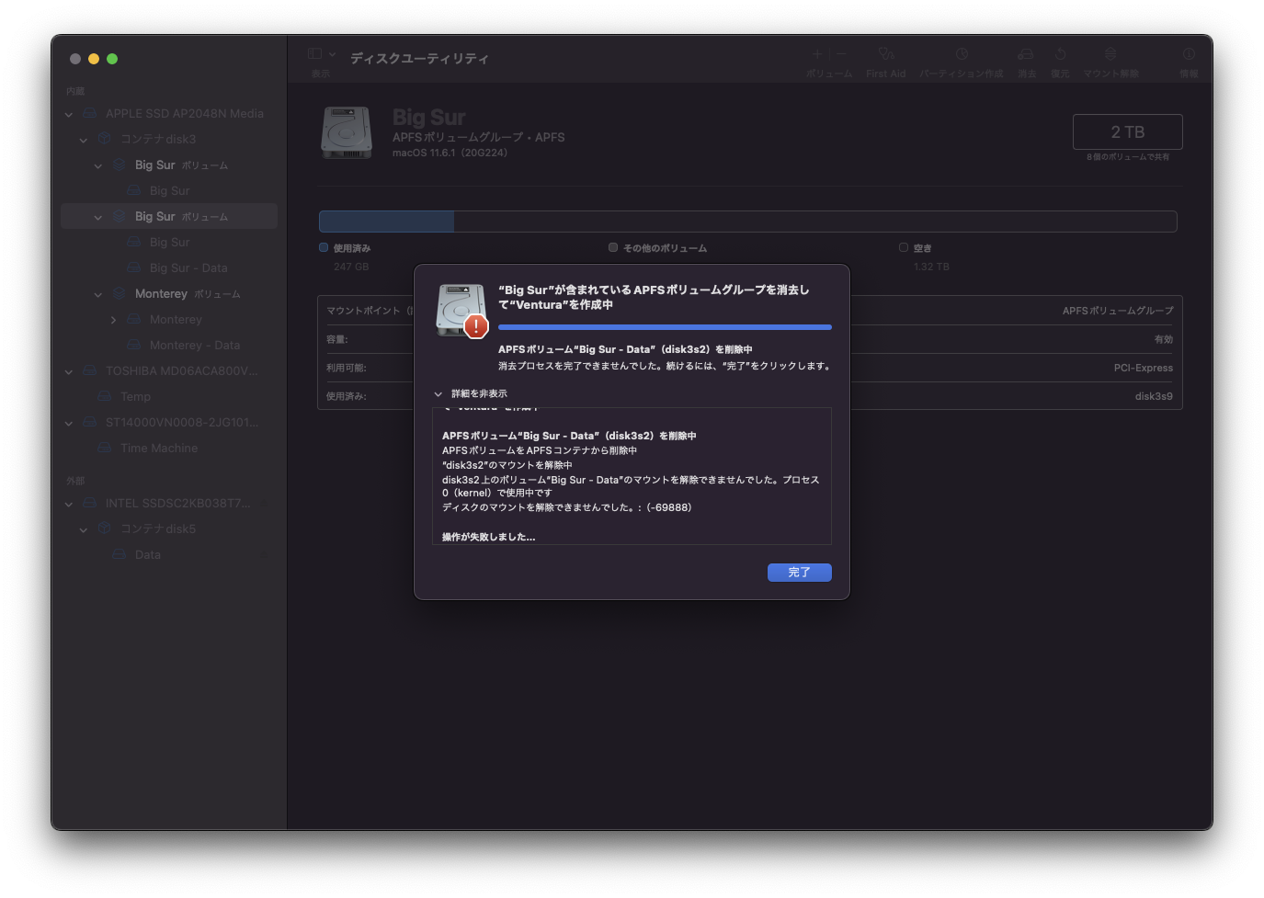Click the 情報 info toolbar icon

1189,54
